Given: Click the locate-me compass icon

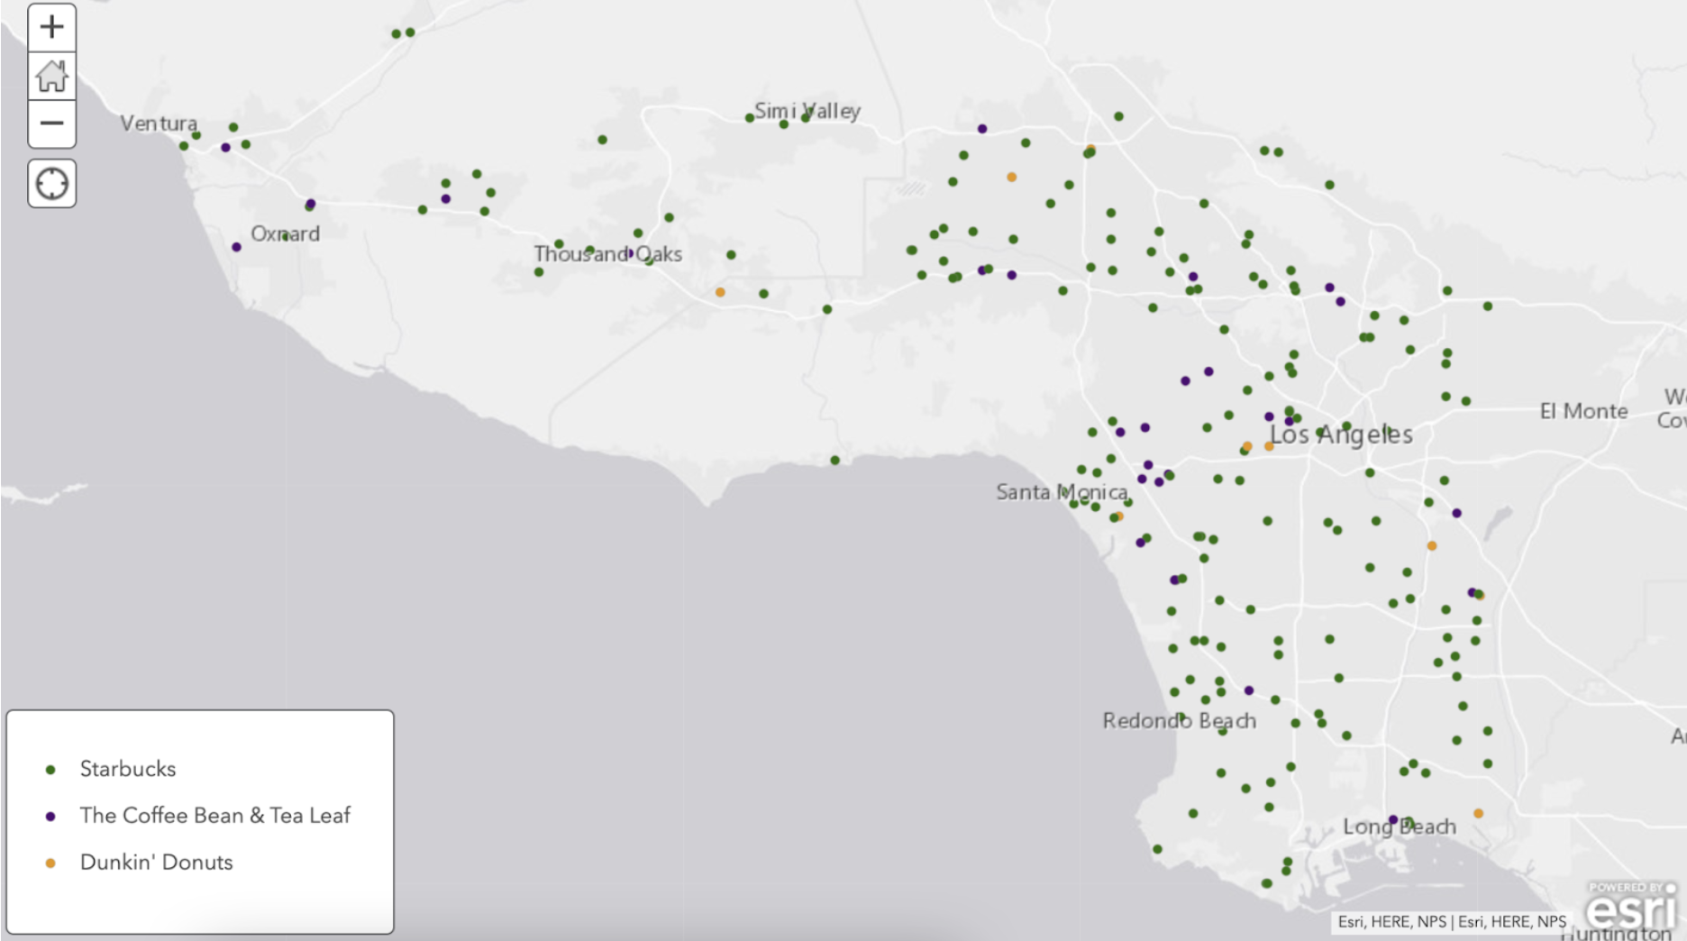Looking at the screenshot, I should [x=51, y=182].
